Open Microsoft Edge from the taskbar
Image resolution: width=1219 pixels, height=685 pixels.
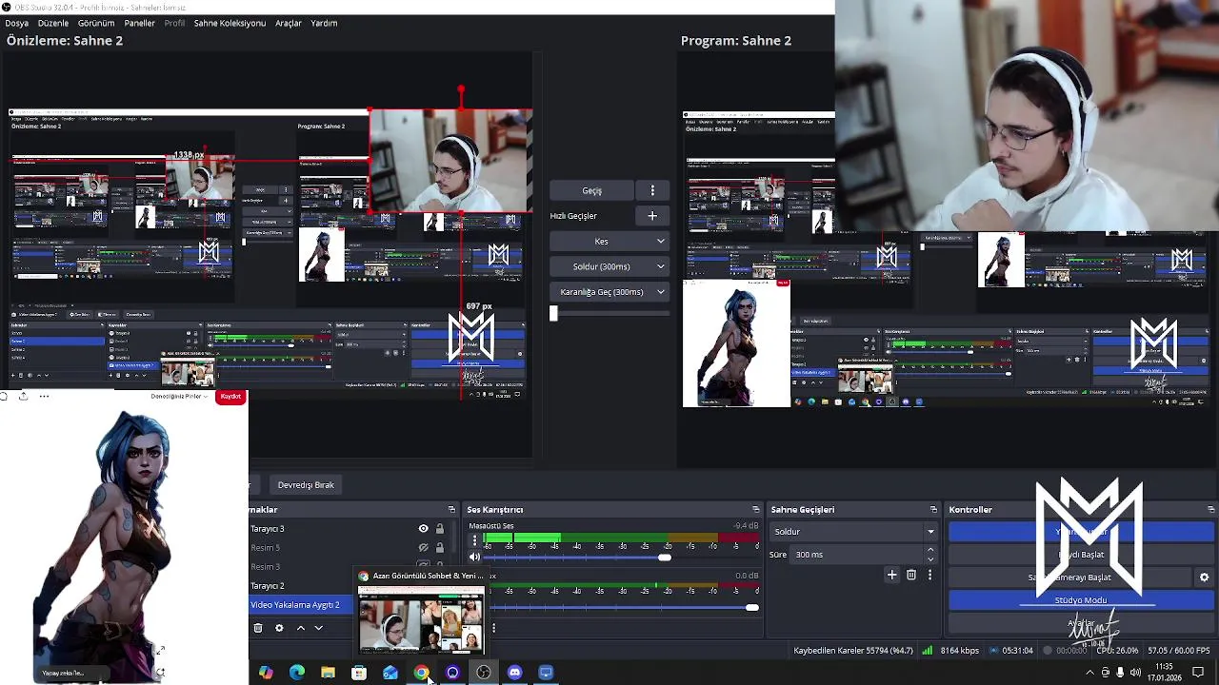[297, 673]
